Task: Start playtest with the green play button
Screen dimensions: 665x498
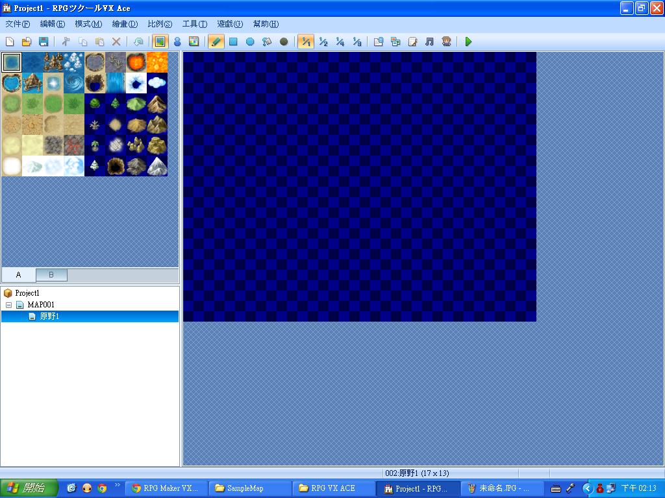Action: coord(469,41)
